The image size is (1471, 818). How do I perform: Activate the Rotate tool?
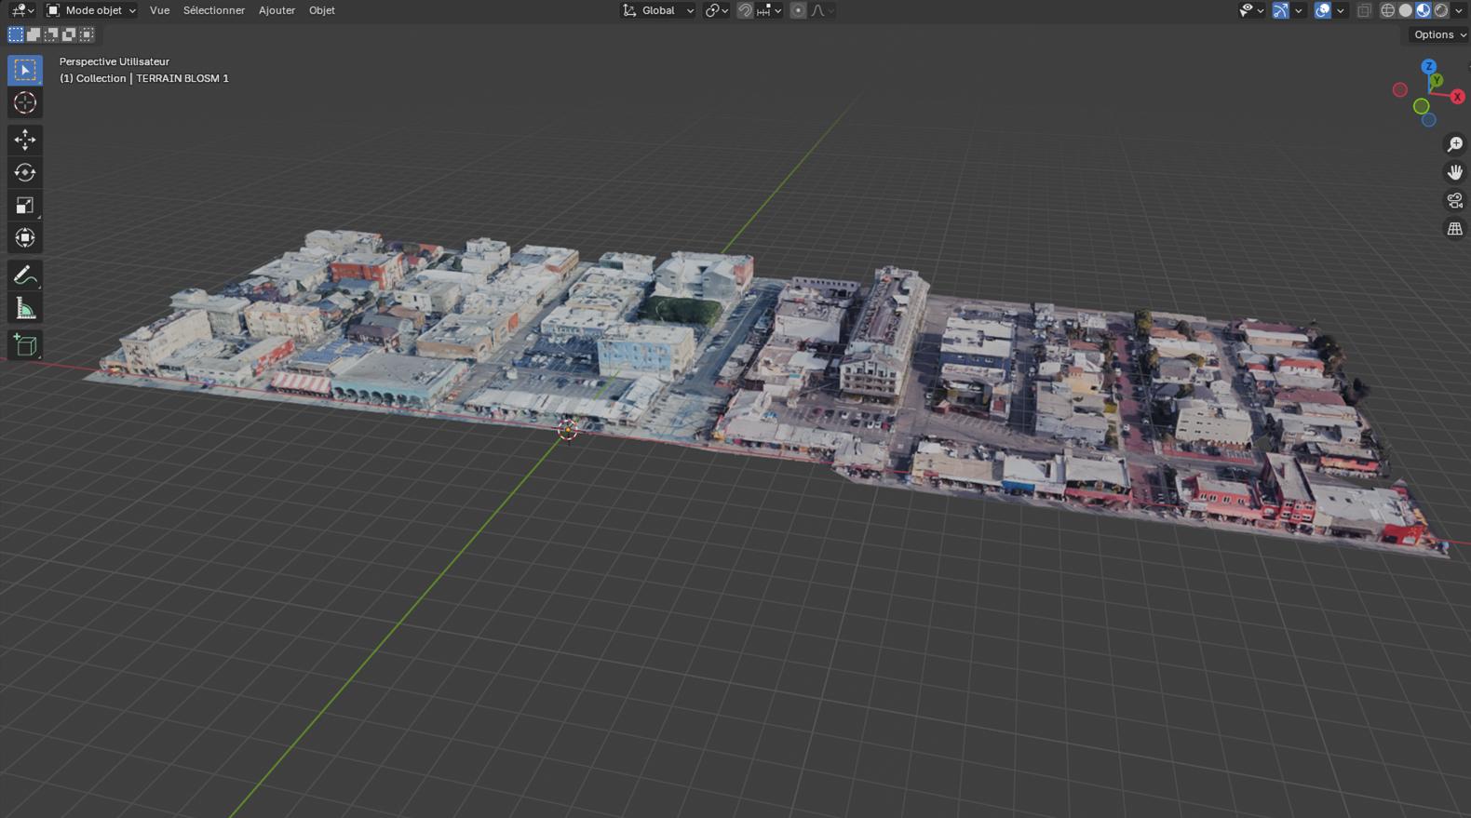click(25, 172)
